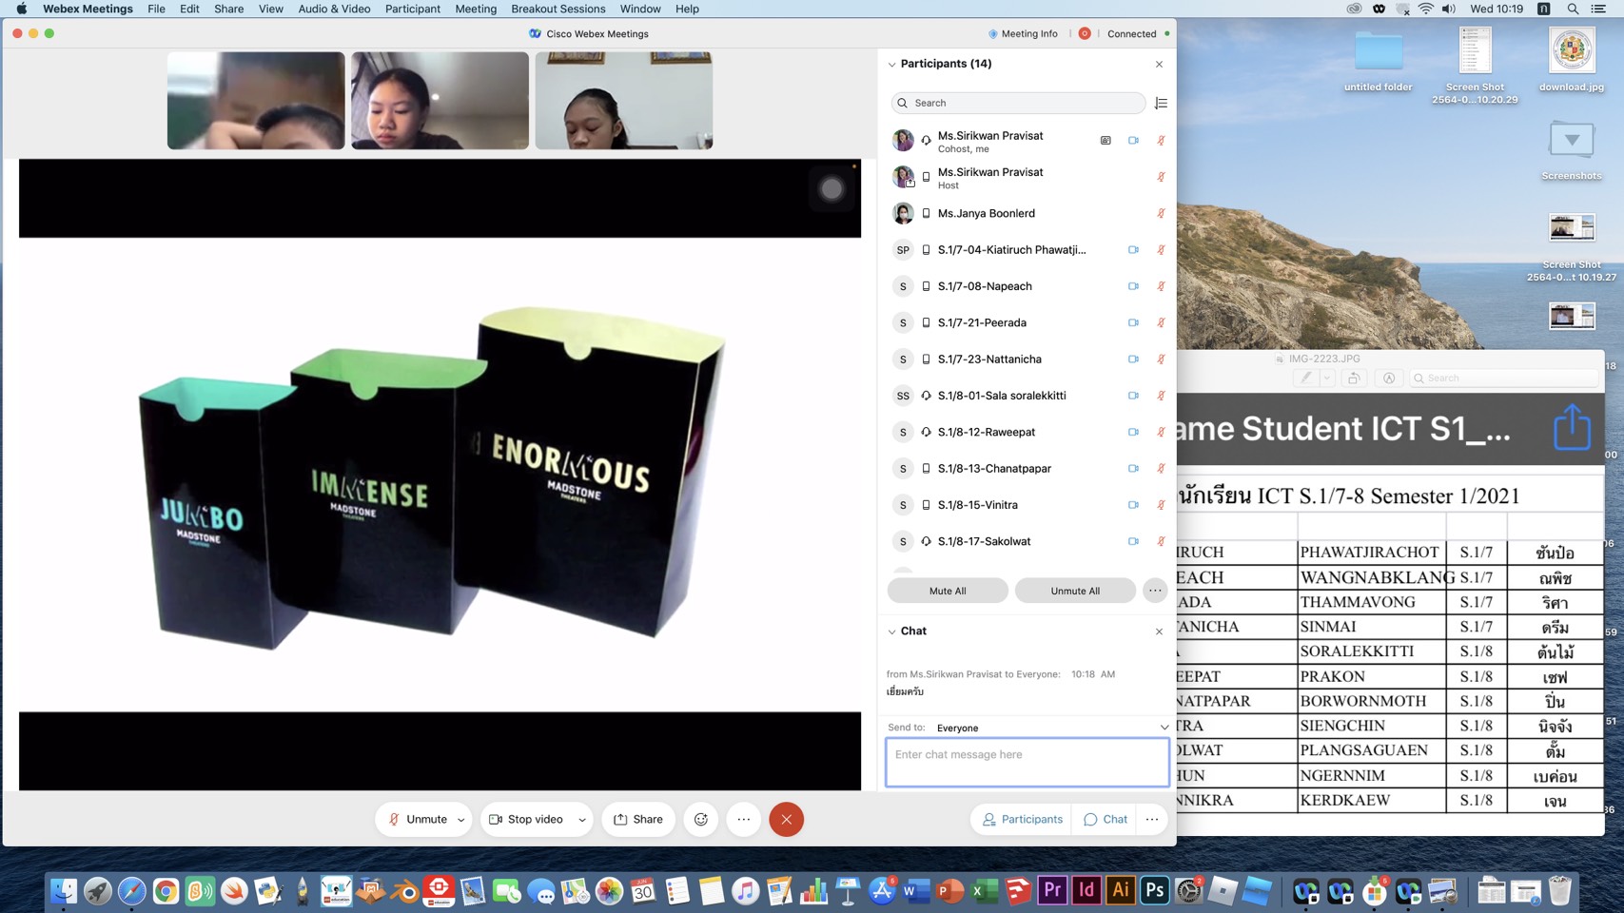Open markup dropdown arrow in preview window
Image resolution: width=1624 pixels, height=913 pixels.
coord(1326,378)
